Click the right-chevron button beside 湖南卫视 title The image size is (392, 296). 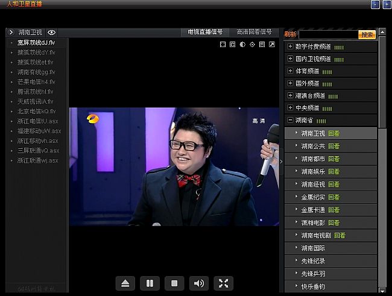[x=11, y=32]
